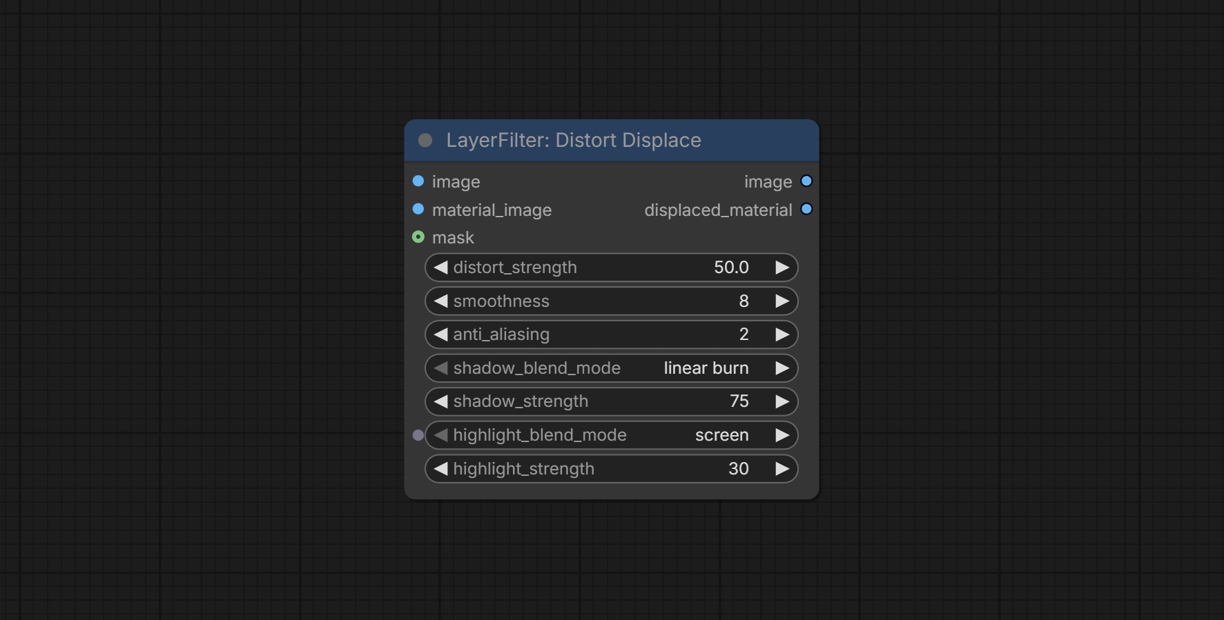Click the image input socket
Screen dimensions: 1224x620
[x=418, y=181]
